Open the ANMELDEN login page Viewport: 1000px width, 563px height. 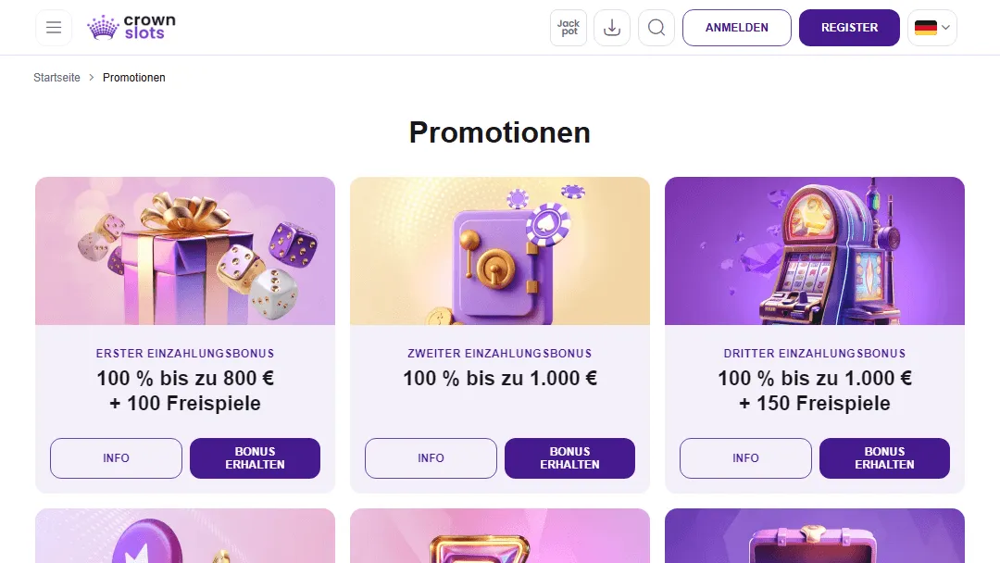click(x=736, y=28)
